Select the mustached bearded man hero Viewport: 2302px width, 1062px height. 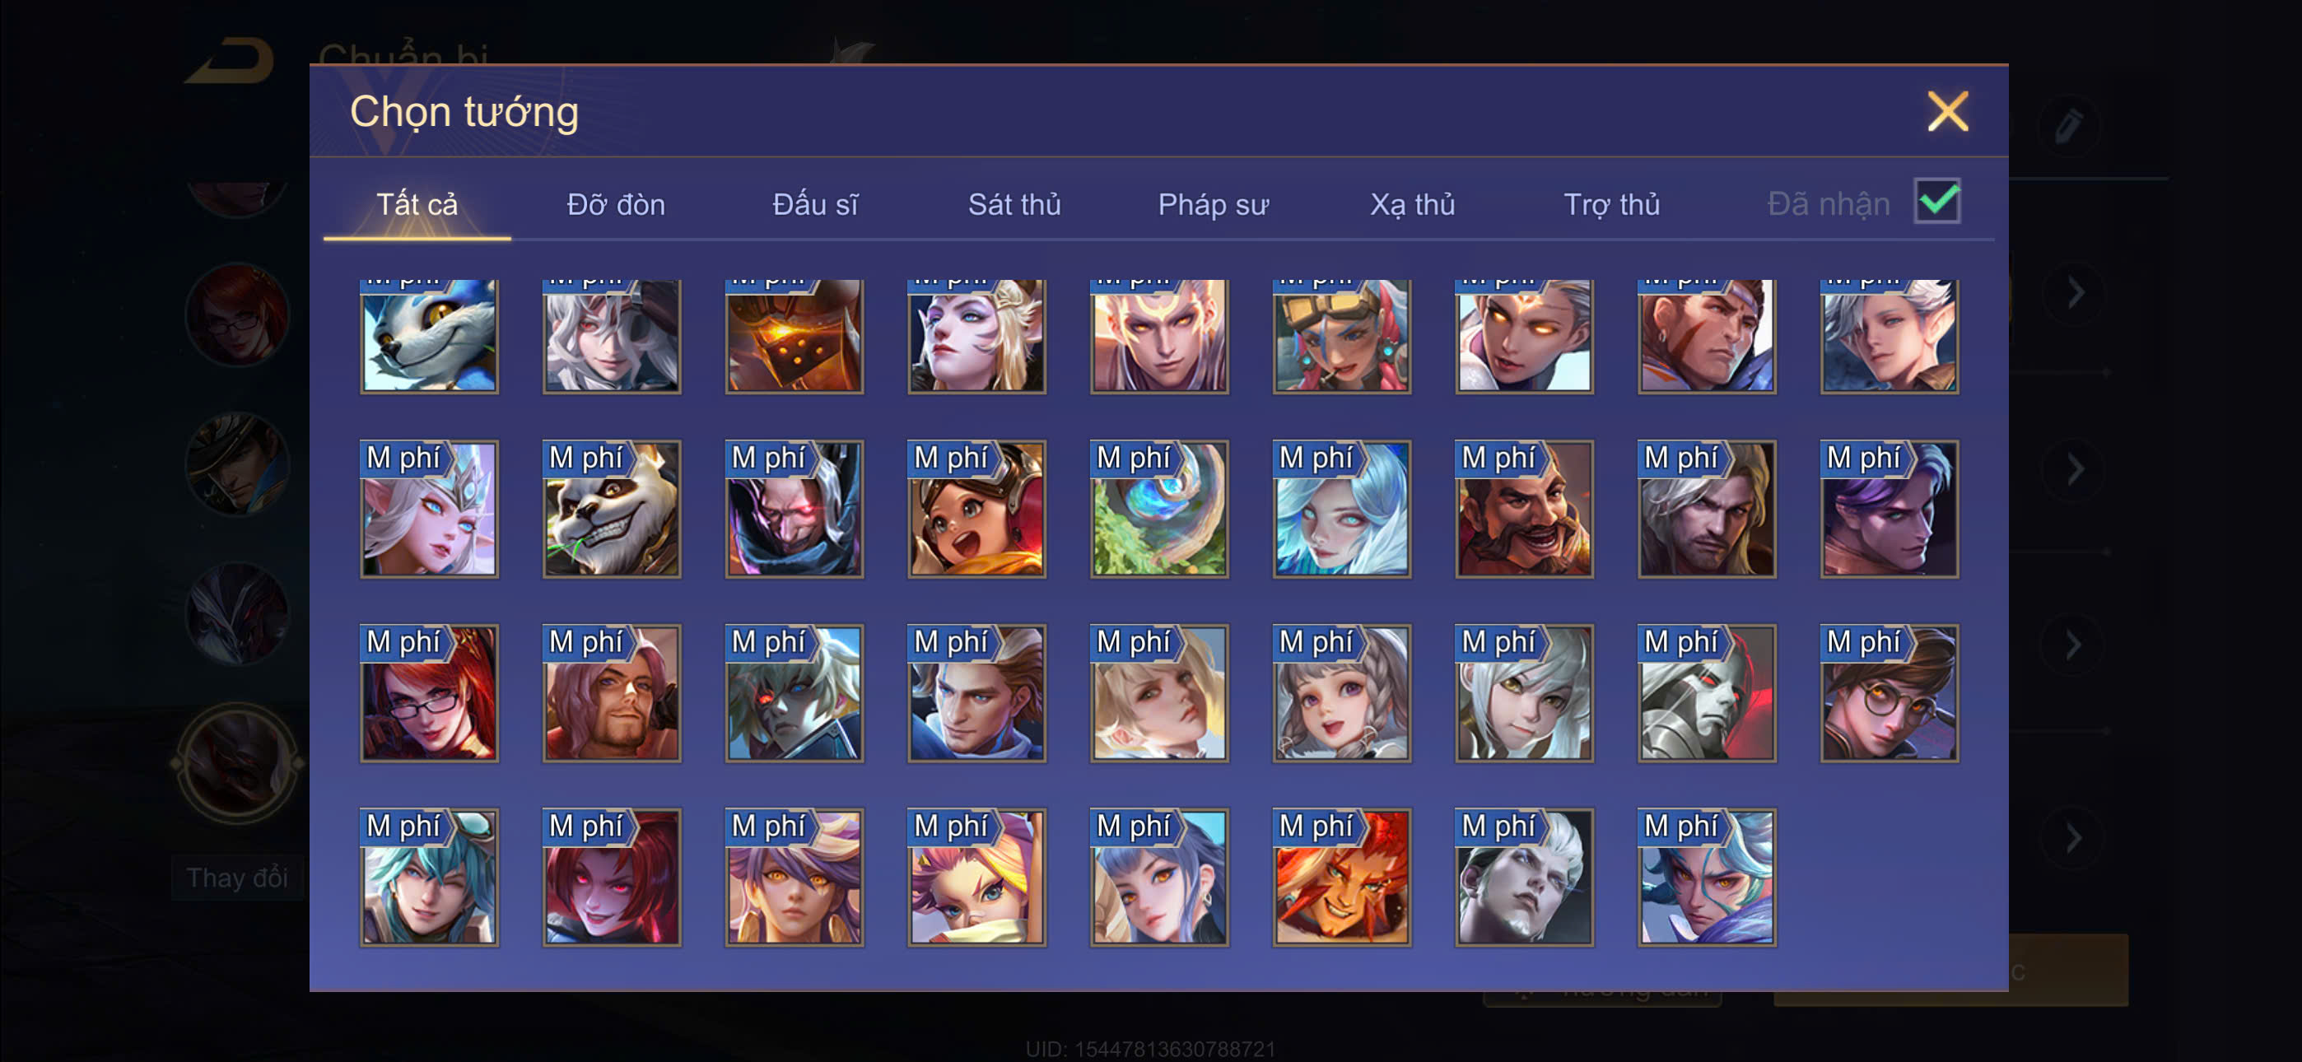tap(1524, 509)
